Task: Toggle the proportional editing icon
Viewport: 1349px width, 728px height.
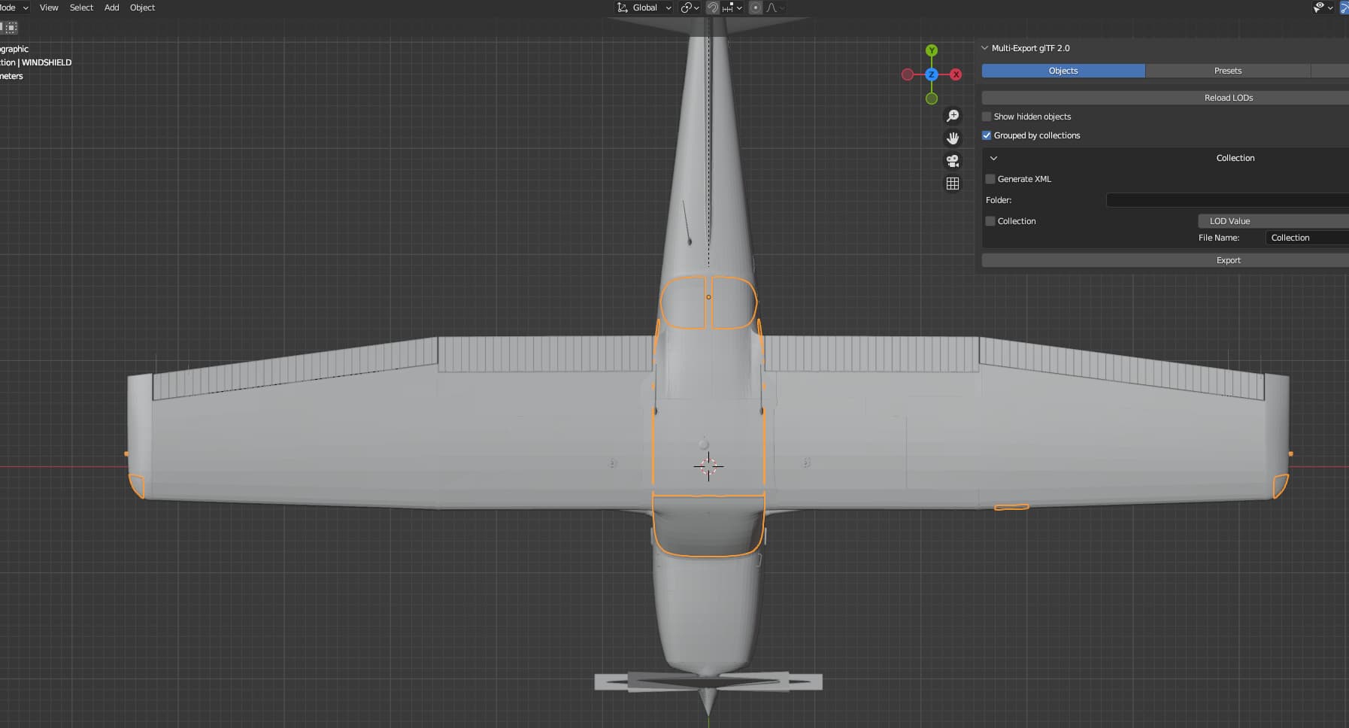Action: [x=756, y=8]
